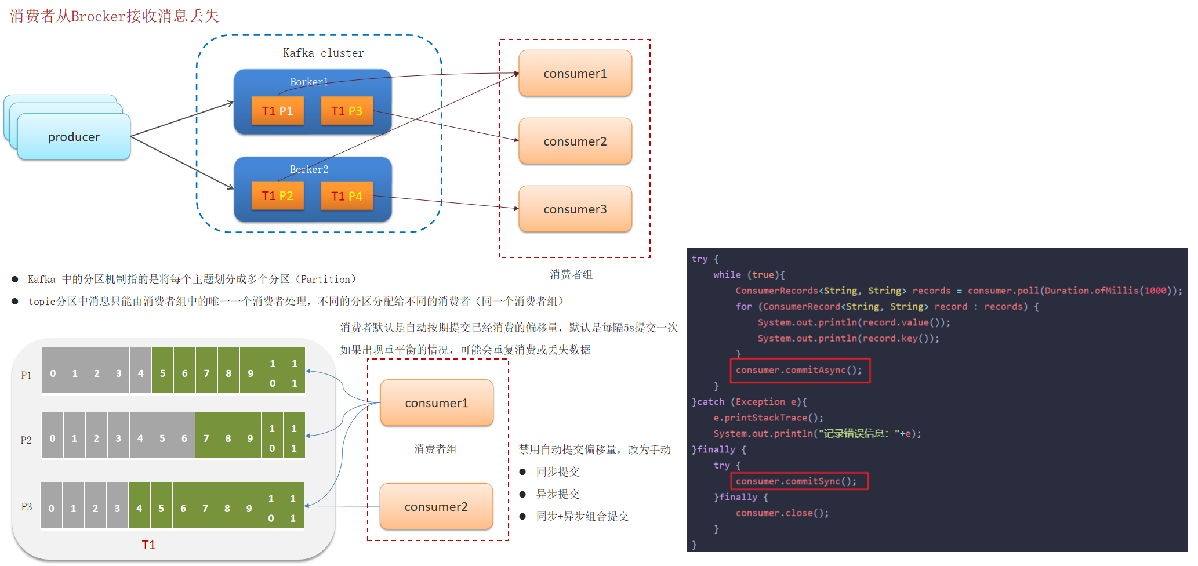Click consumer2 in the lower consumer group

click(436, 507)
